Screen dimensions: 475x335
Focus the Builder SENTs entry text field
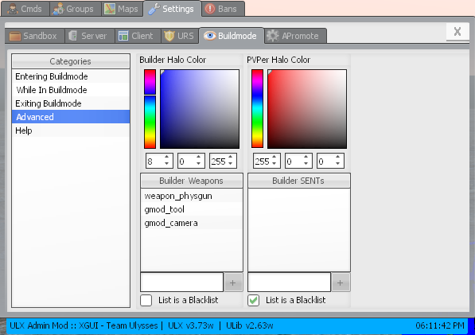point(289,282)
